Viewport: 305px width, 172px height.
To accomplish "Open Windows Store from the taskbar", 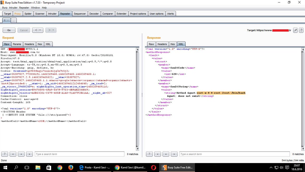I will click(49, 167).
